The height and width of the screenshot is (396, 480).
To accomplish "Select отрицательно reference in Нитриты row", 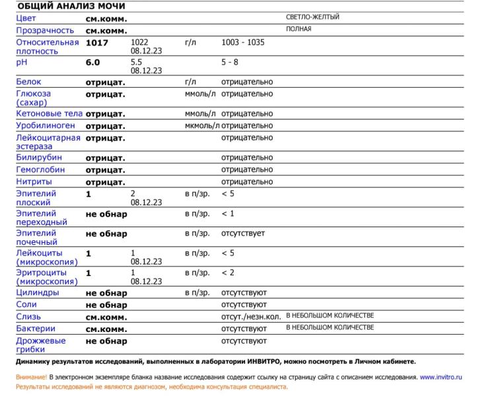I will 247,181.
